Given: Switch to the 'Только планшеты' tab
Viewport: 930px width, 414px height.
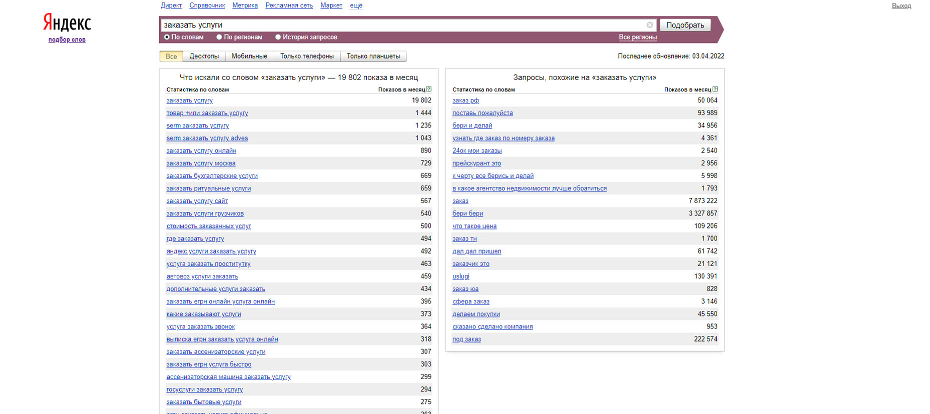Looking at the screenshot, I should coord(373,56).
